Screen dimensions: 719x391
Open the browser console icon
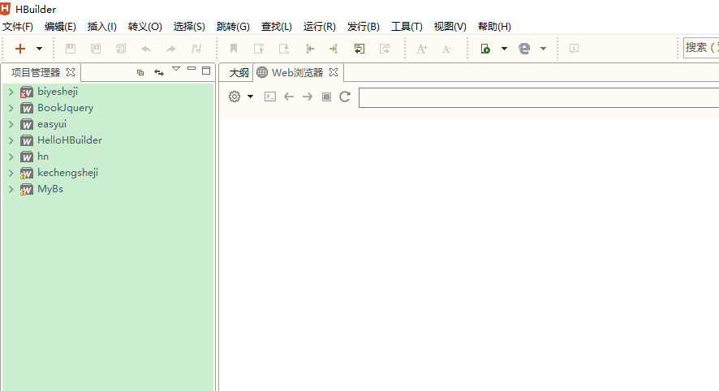point(270,97)
